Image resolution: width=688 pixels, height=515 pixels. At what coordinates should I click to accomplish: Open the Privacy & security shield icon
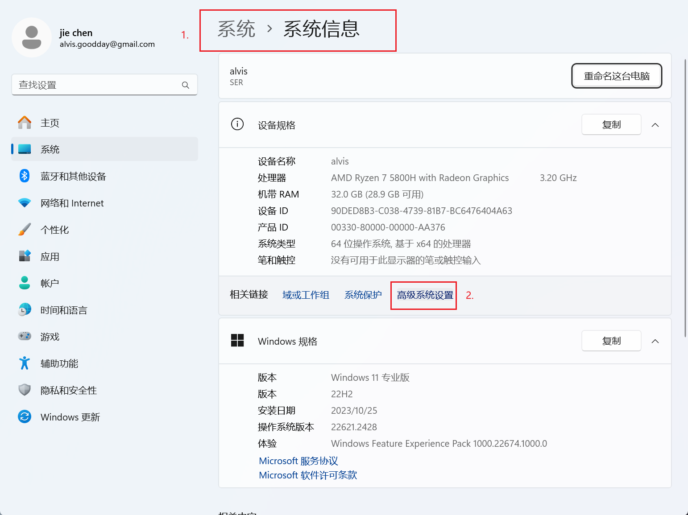tap(25, 390)
